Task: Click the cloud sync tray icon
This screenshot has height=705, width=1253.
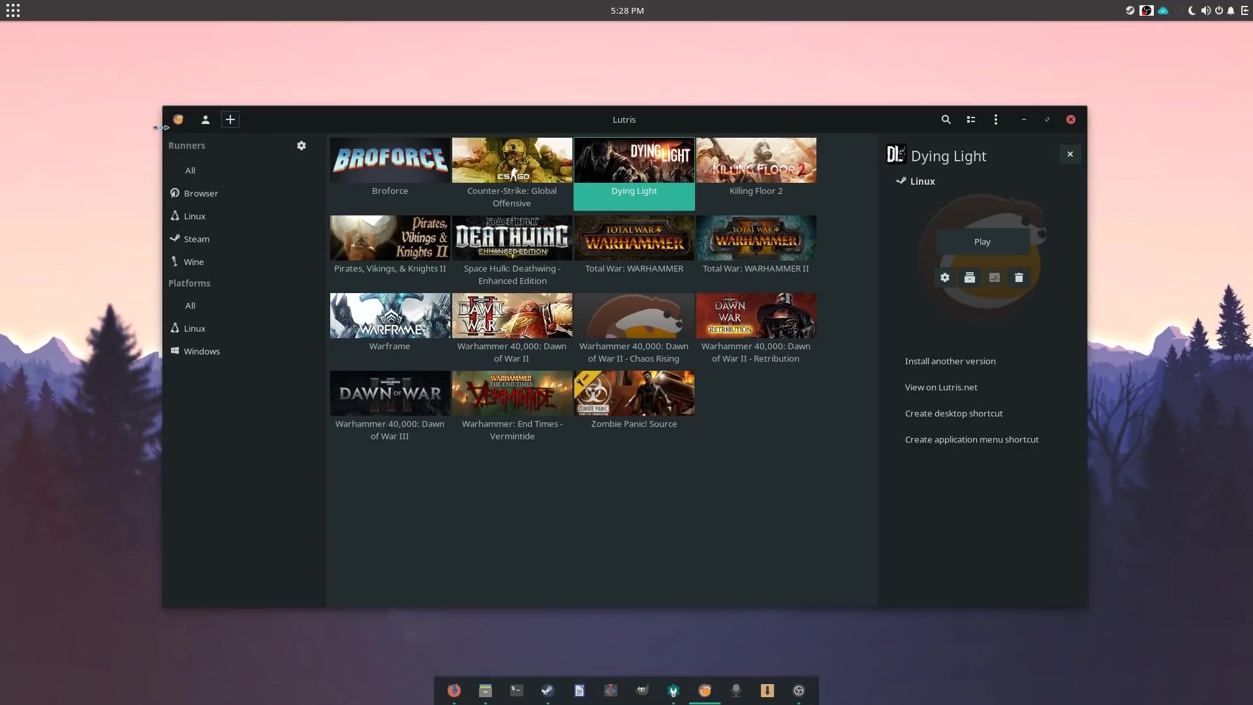Action: [x=1163, y=10]
